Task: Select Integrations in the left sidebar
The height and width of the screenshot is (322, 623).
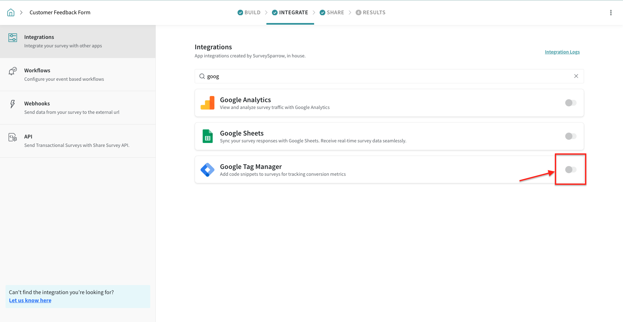Action: [78, 42]
